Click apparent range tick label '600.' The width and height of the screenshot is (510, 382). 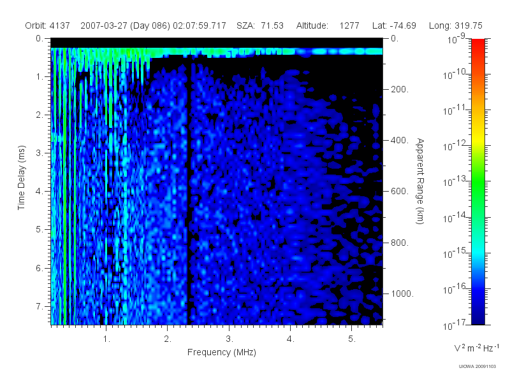pos(400,192)
